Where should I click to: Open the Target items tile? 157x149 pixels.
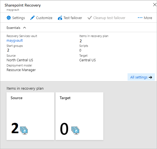pos(79,116)
